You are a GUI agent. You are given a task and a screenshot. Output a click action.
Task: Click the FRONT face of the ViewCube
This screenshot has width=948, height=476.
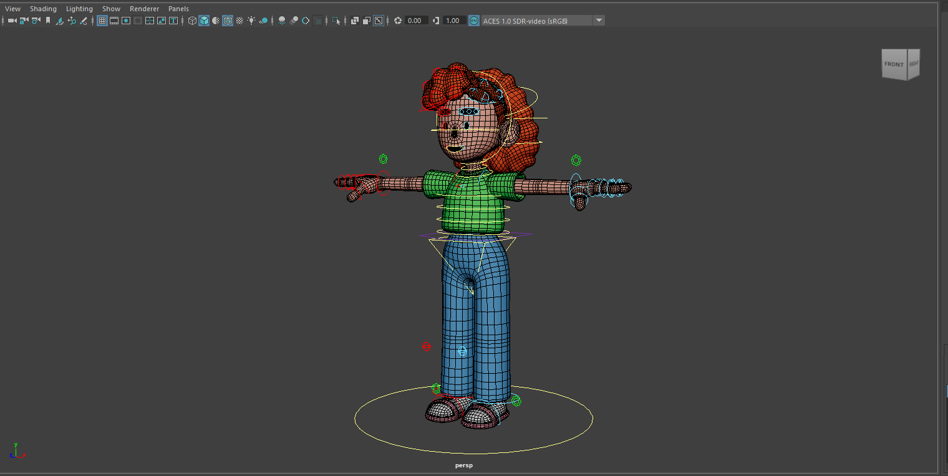893,64
